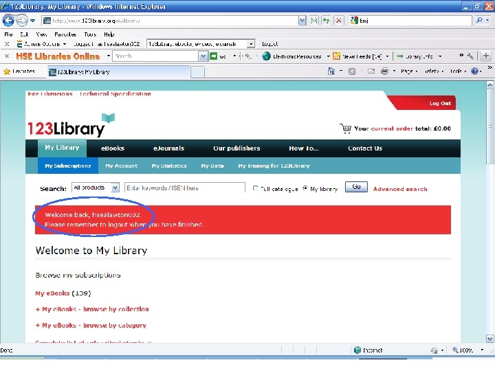Open the Advanced search link
Viewport: 495px width, 371px height.
pyautogui.click(x=400, y=189)
